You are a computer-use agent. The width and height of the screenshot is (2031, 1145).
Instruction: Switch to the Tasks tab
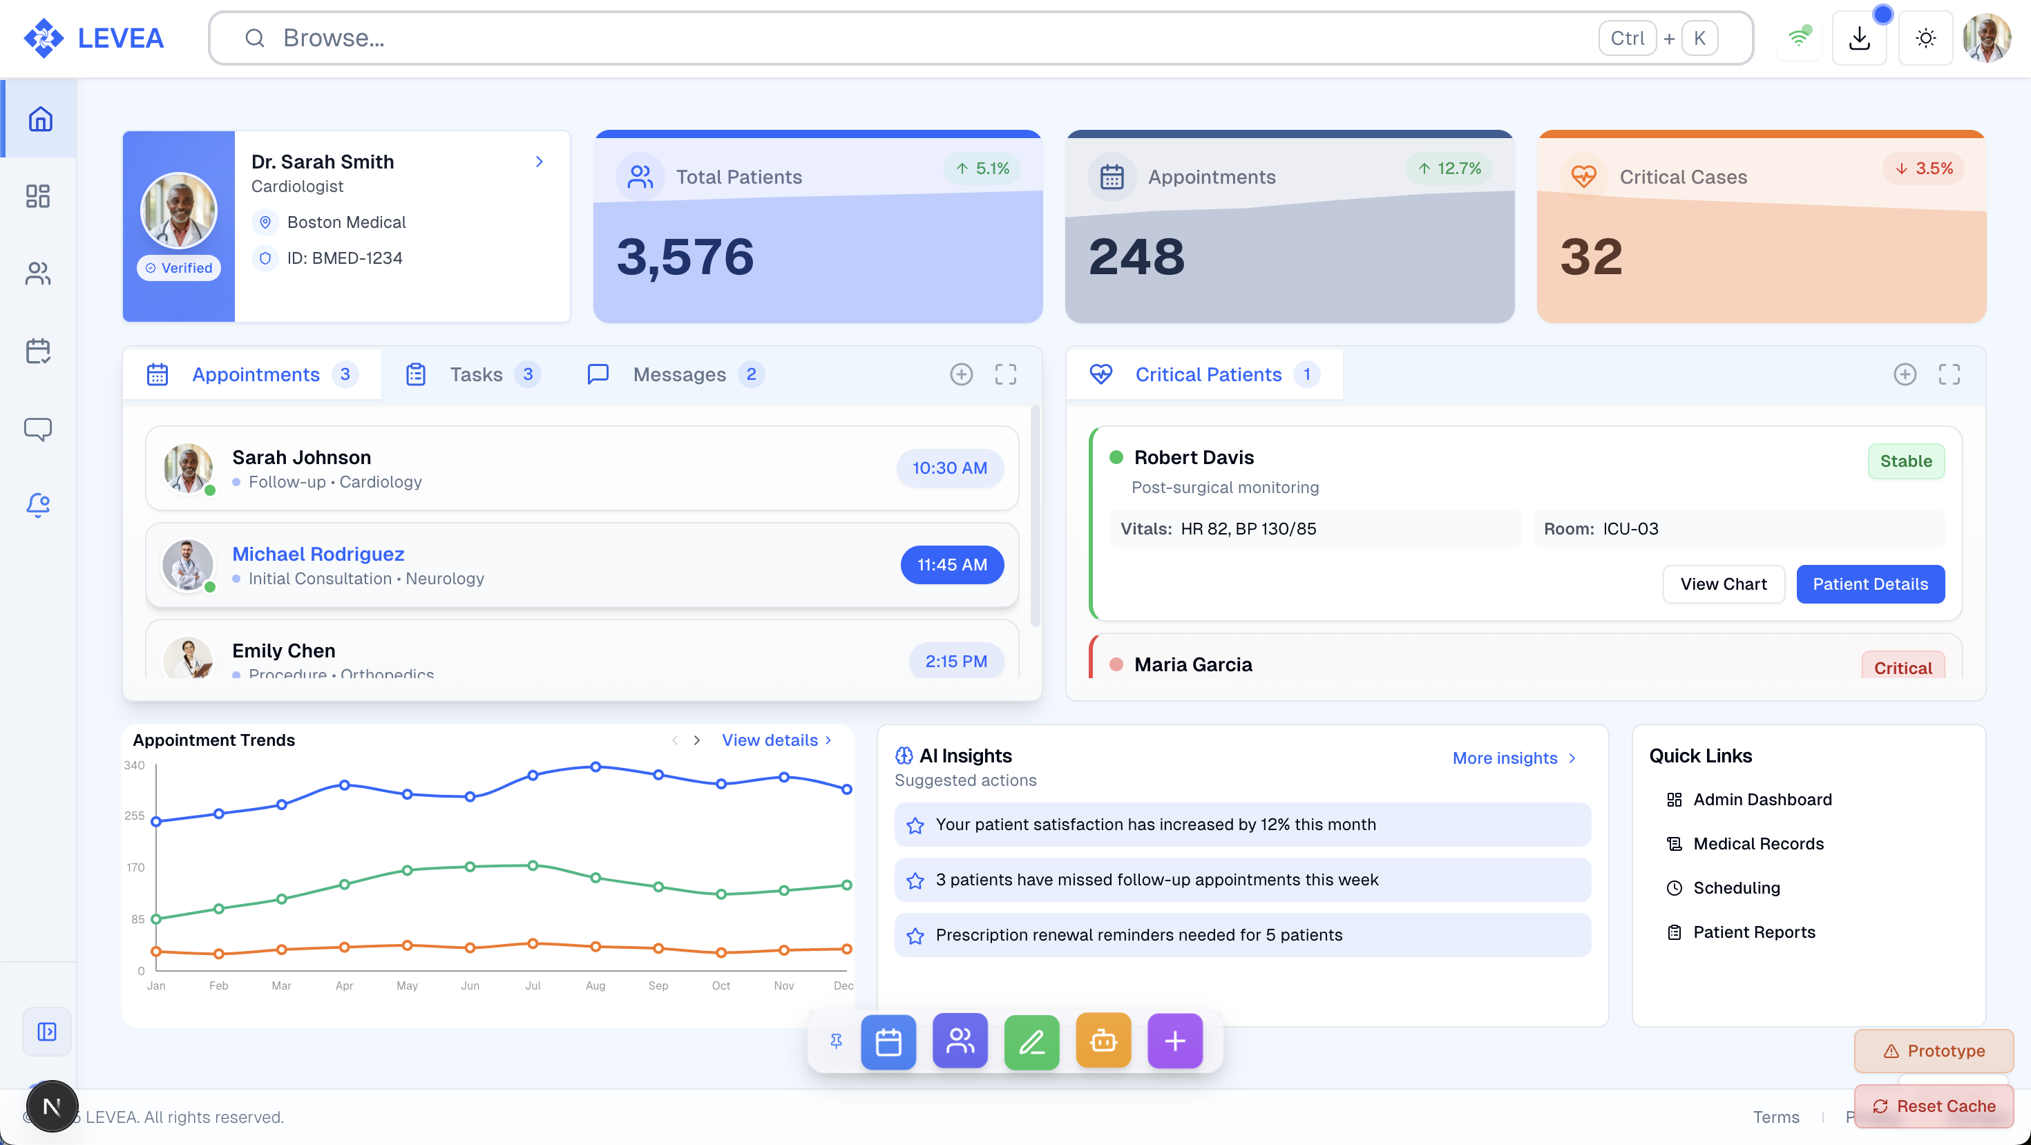tap(476, 374)
